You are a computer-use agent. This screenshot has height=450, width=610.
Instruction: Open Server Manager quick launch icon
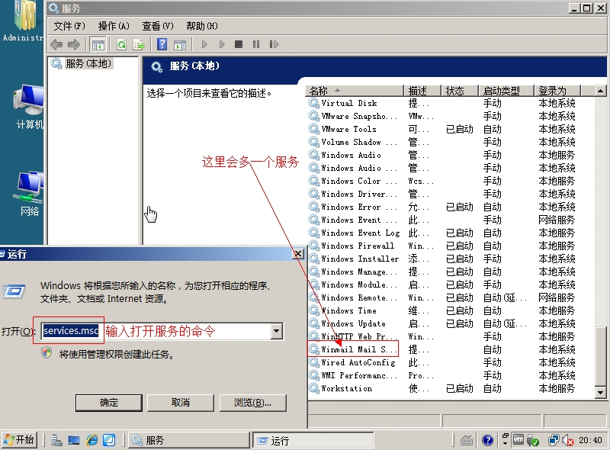56,440
